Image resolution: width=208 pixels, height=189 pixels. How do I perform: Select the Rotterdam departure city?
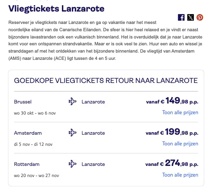pos(27,164)
